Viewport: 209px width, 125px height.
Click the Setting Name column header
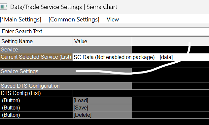click(36, 42)
